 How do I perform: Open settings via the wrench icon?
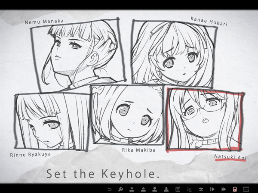click(x=120, y=189)
